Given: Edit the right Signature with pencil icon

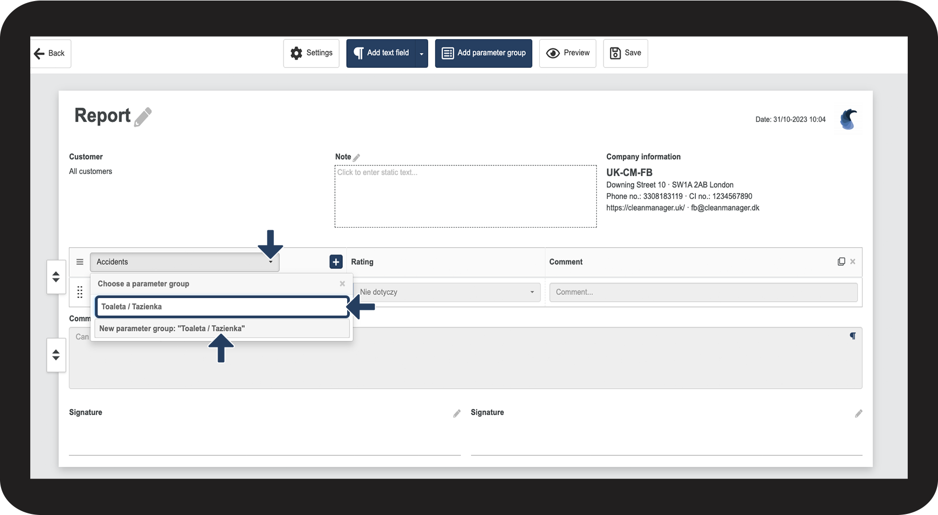Looking at the screenshot, I should [x=858, y=414].
